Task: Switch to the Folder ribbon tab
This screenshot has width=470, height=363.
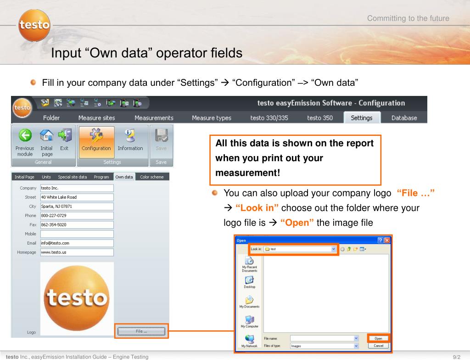Action: pyautogui.click(x=51, y=118)
